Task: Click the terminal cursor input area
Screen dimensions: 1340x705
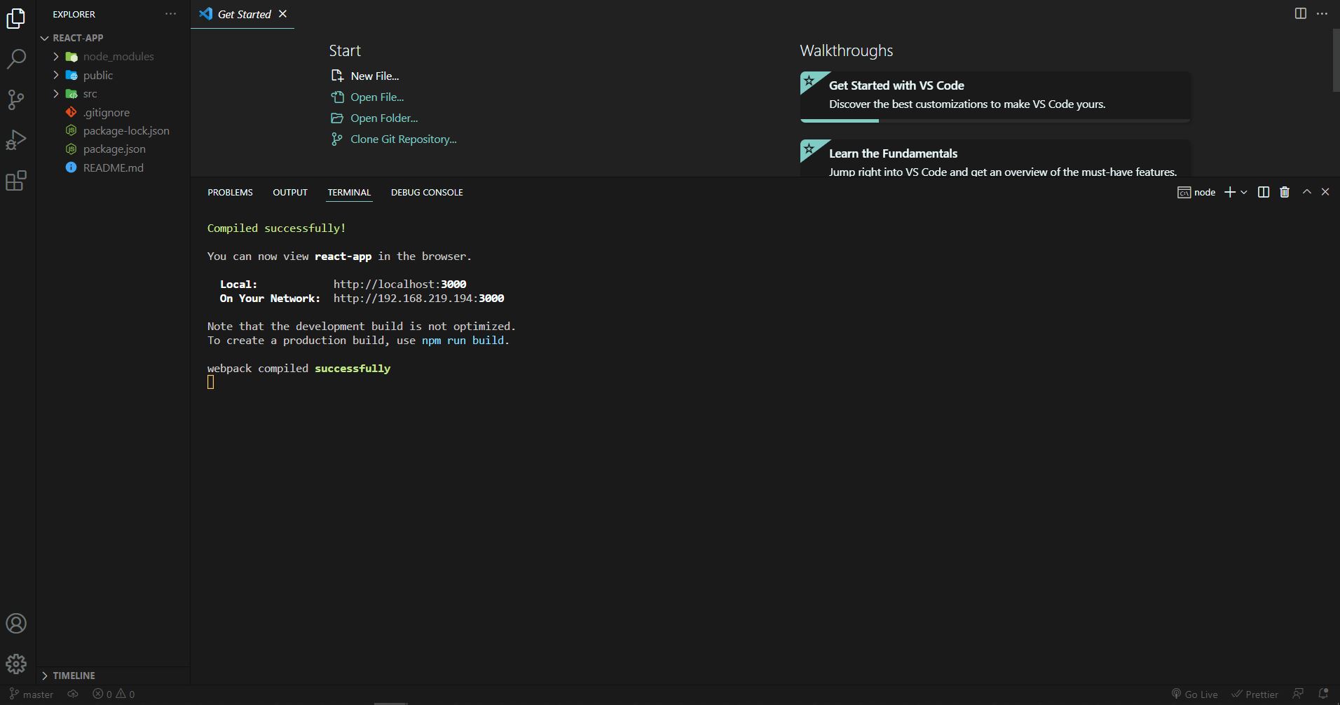Action: (211, 382)
